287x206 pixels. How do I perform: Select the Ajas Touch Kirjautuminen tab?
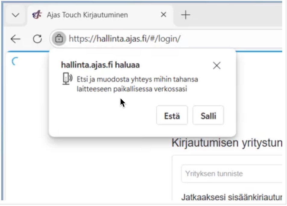point(87,15)
